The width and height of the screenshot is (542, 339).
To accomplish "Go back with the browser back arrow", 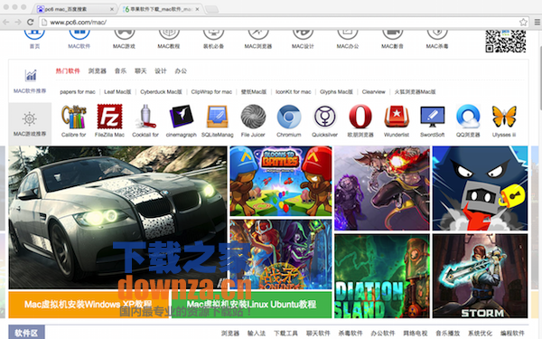I will [x=6, y=22].
